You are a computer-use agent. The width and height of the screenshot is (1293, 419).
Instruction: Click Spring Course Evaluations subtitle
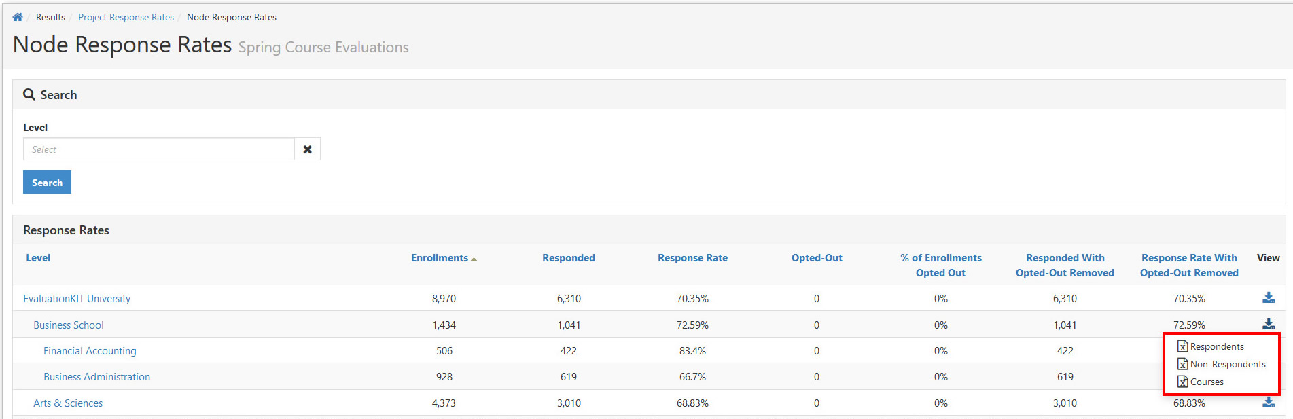pos(323,48)
